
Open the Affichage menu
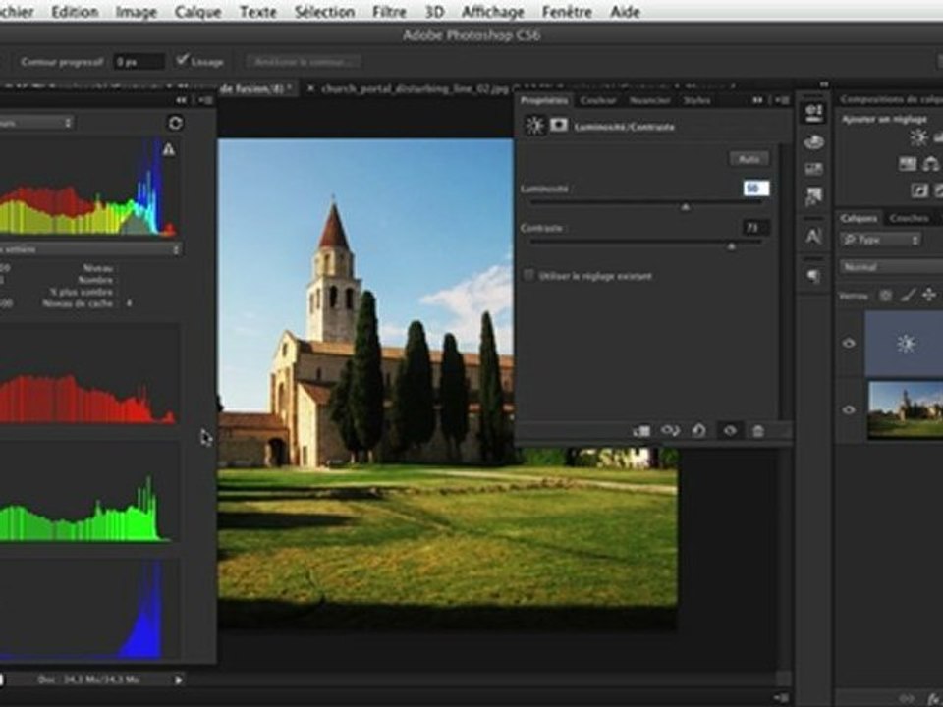pyautogui.click(x=492, y=12)
